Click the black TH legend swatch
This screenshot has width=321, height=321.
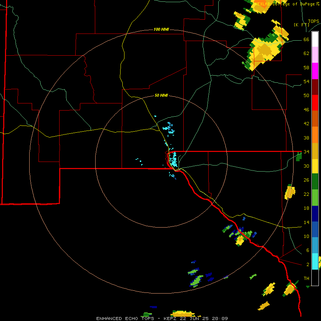point(315,277)
